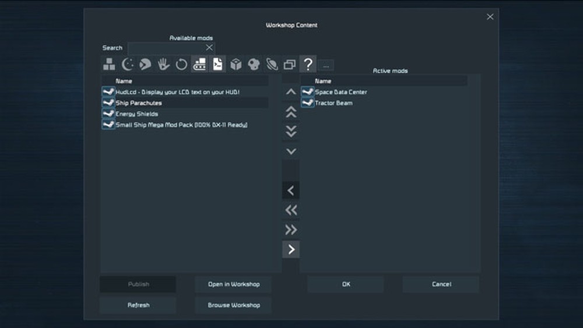Click Steam icon beside Ship Parachutes
Viewport: 583px width, 328px height.
coord(108,103)
